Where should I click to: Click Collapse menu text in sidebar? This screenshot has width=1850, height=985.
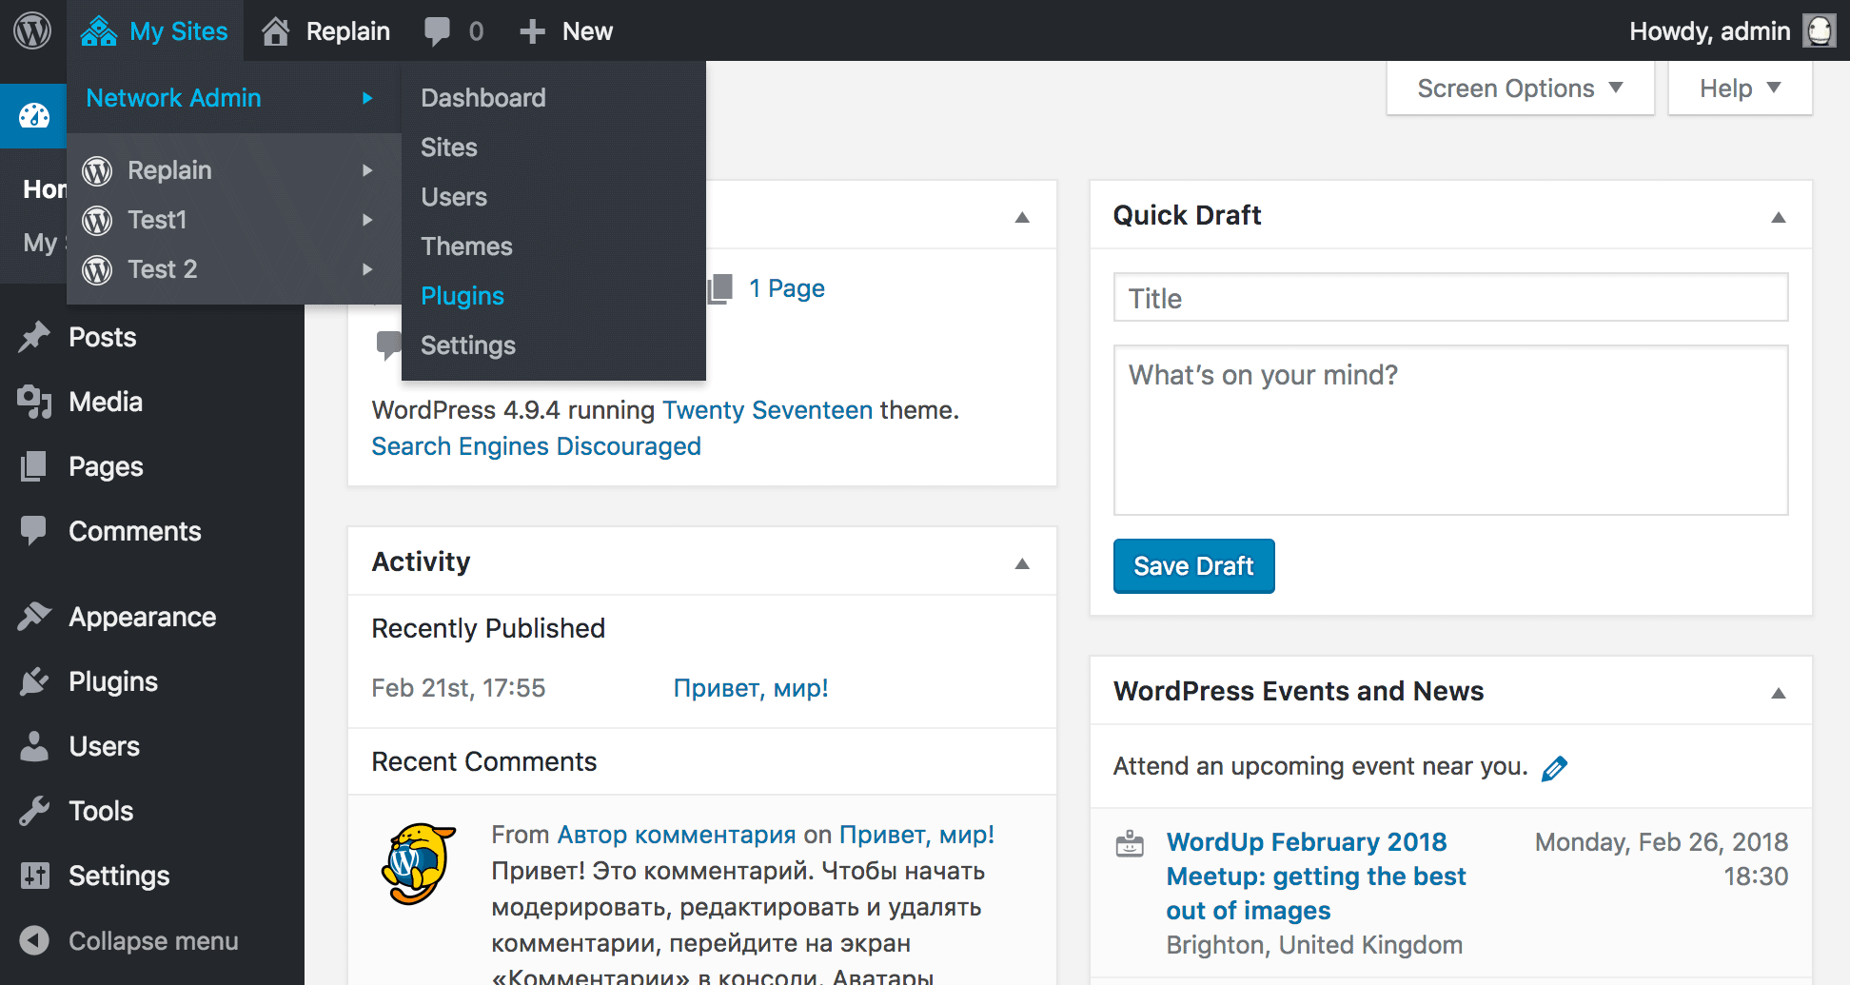click(x=153, y=940)
